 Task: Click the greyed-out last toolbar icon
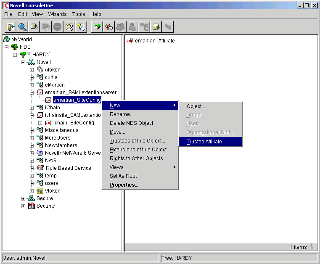168,27
